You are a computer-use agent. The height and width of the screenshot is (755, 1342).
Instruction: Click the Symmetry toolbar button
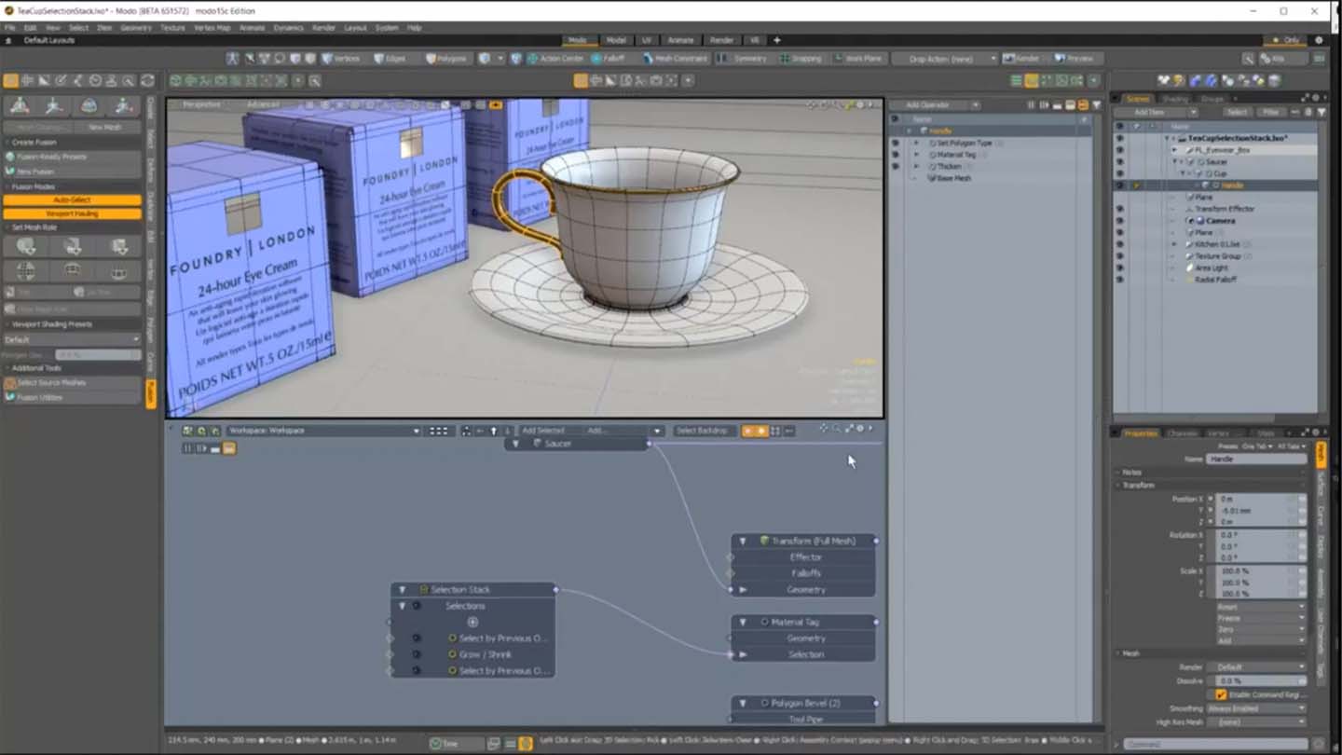[x=744, y=59]
